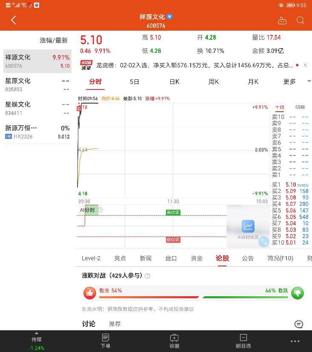This screenshot has width=312, height=352.
Task: Open the 简况(F10) tab
Action: click(281, 258)
